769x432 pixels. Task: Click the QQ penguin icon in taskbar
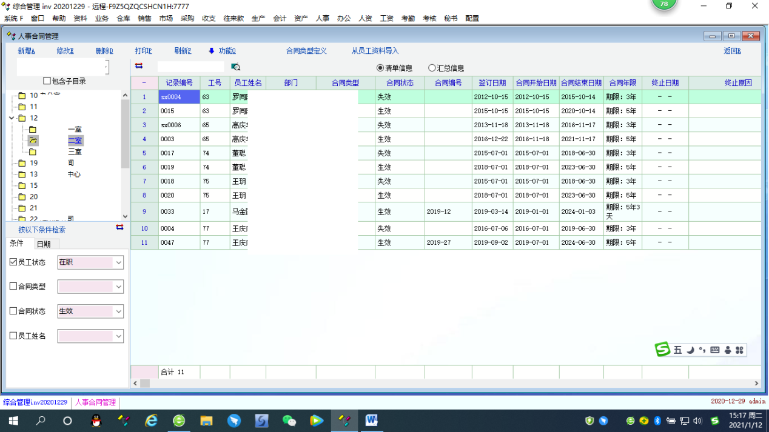tap(96, 420)
